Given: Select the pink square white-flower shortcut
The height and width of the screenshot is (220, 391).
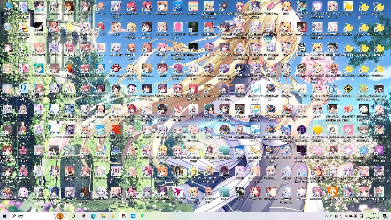Looking at the screenshot, I should 348,130.
